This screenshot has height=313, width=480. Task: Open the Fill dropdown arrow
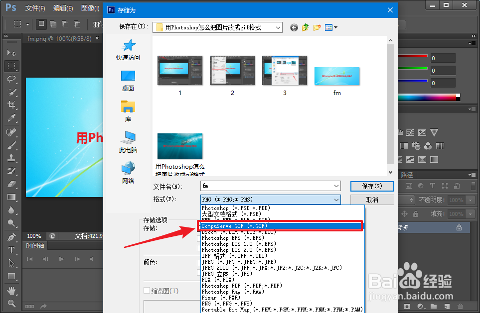(471, 214)
